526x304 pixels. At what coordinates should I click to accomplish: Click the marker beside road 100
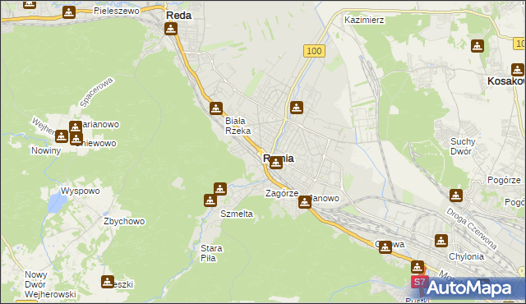click(x=297, y=108)
